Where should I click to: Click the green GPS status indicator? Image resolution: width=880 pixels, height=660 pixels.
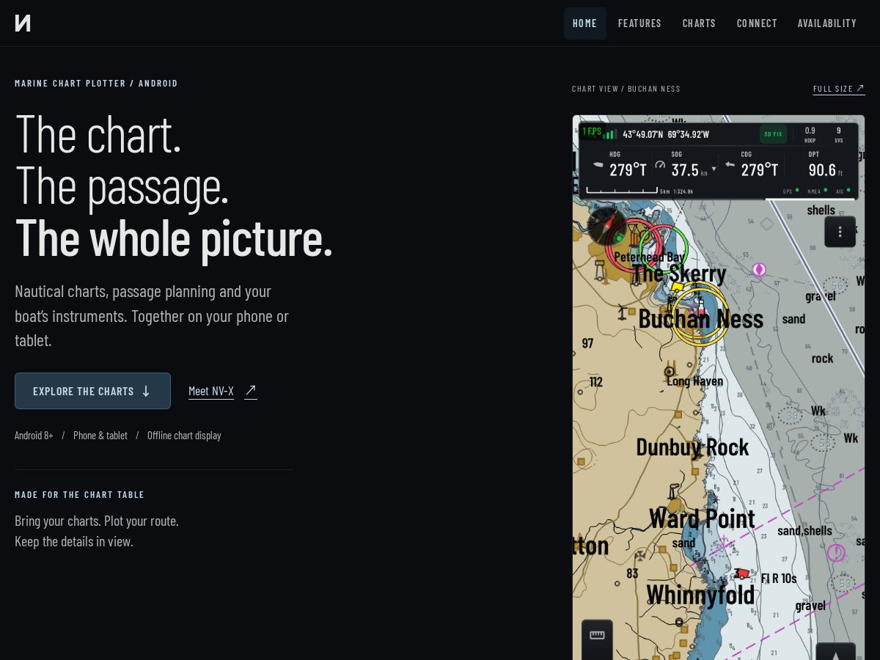tap(797, 190)
